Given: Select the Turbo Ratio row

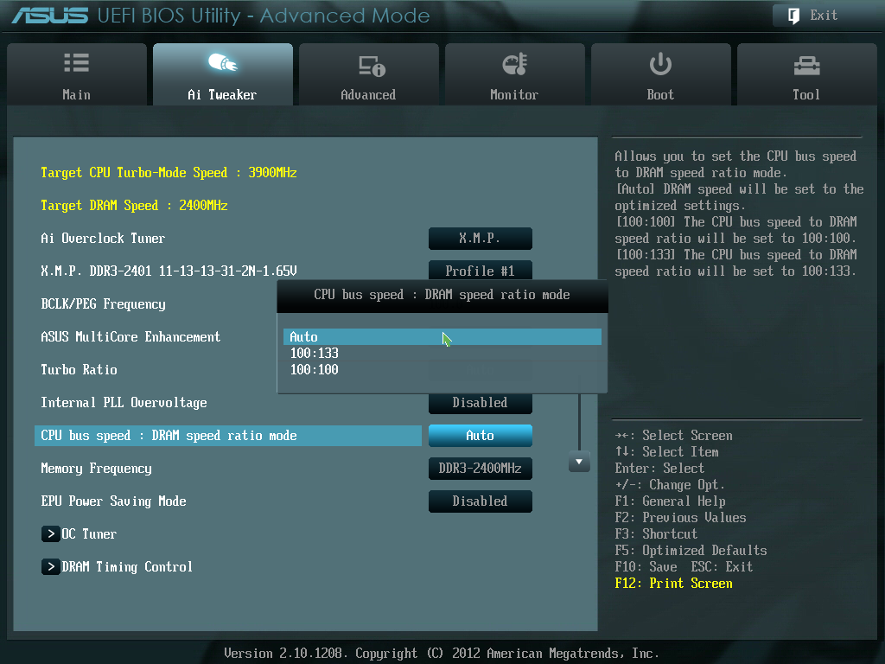Looking at the screenshot, I should 79,369.
